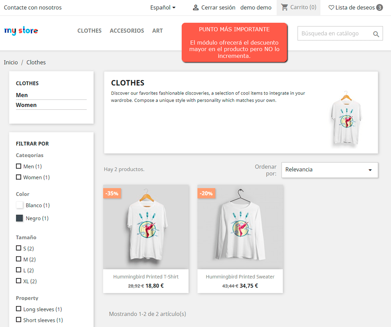The image size is (391, 327).
Task: Select the Women subcategory in the sidebar
Action: coord(26,105)
